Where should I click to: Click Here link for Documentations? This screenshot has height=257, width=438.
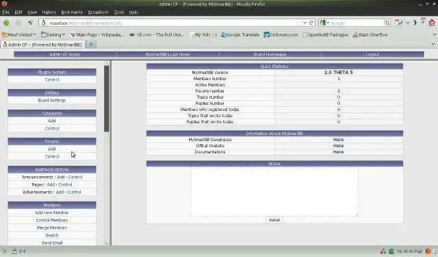(x=338, y=152)
